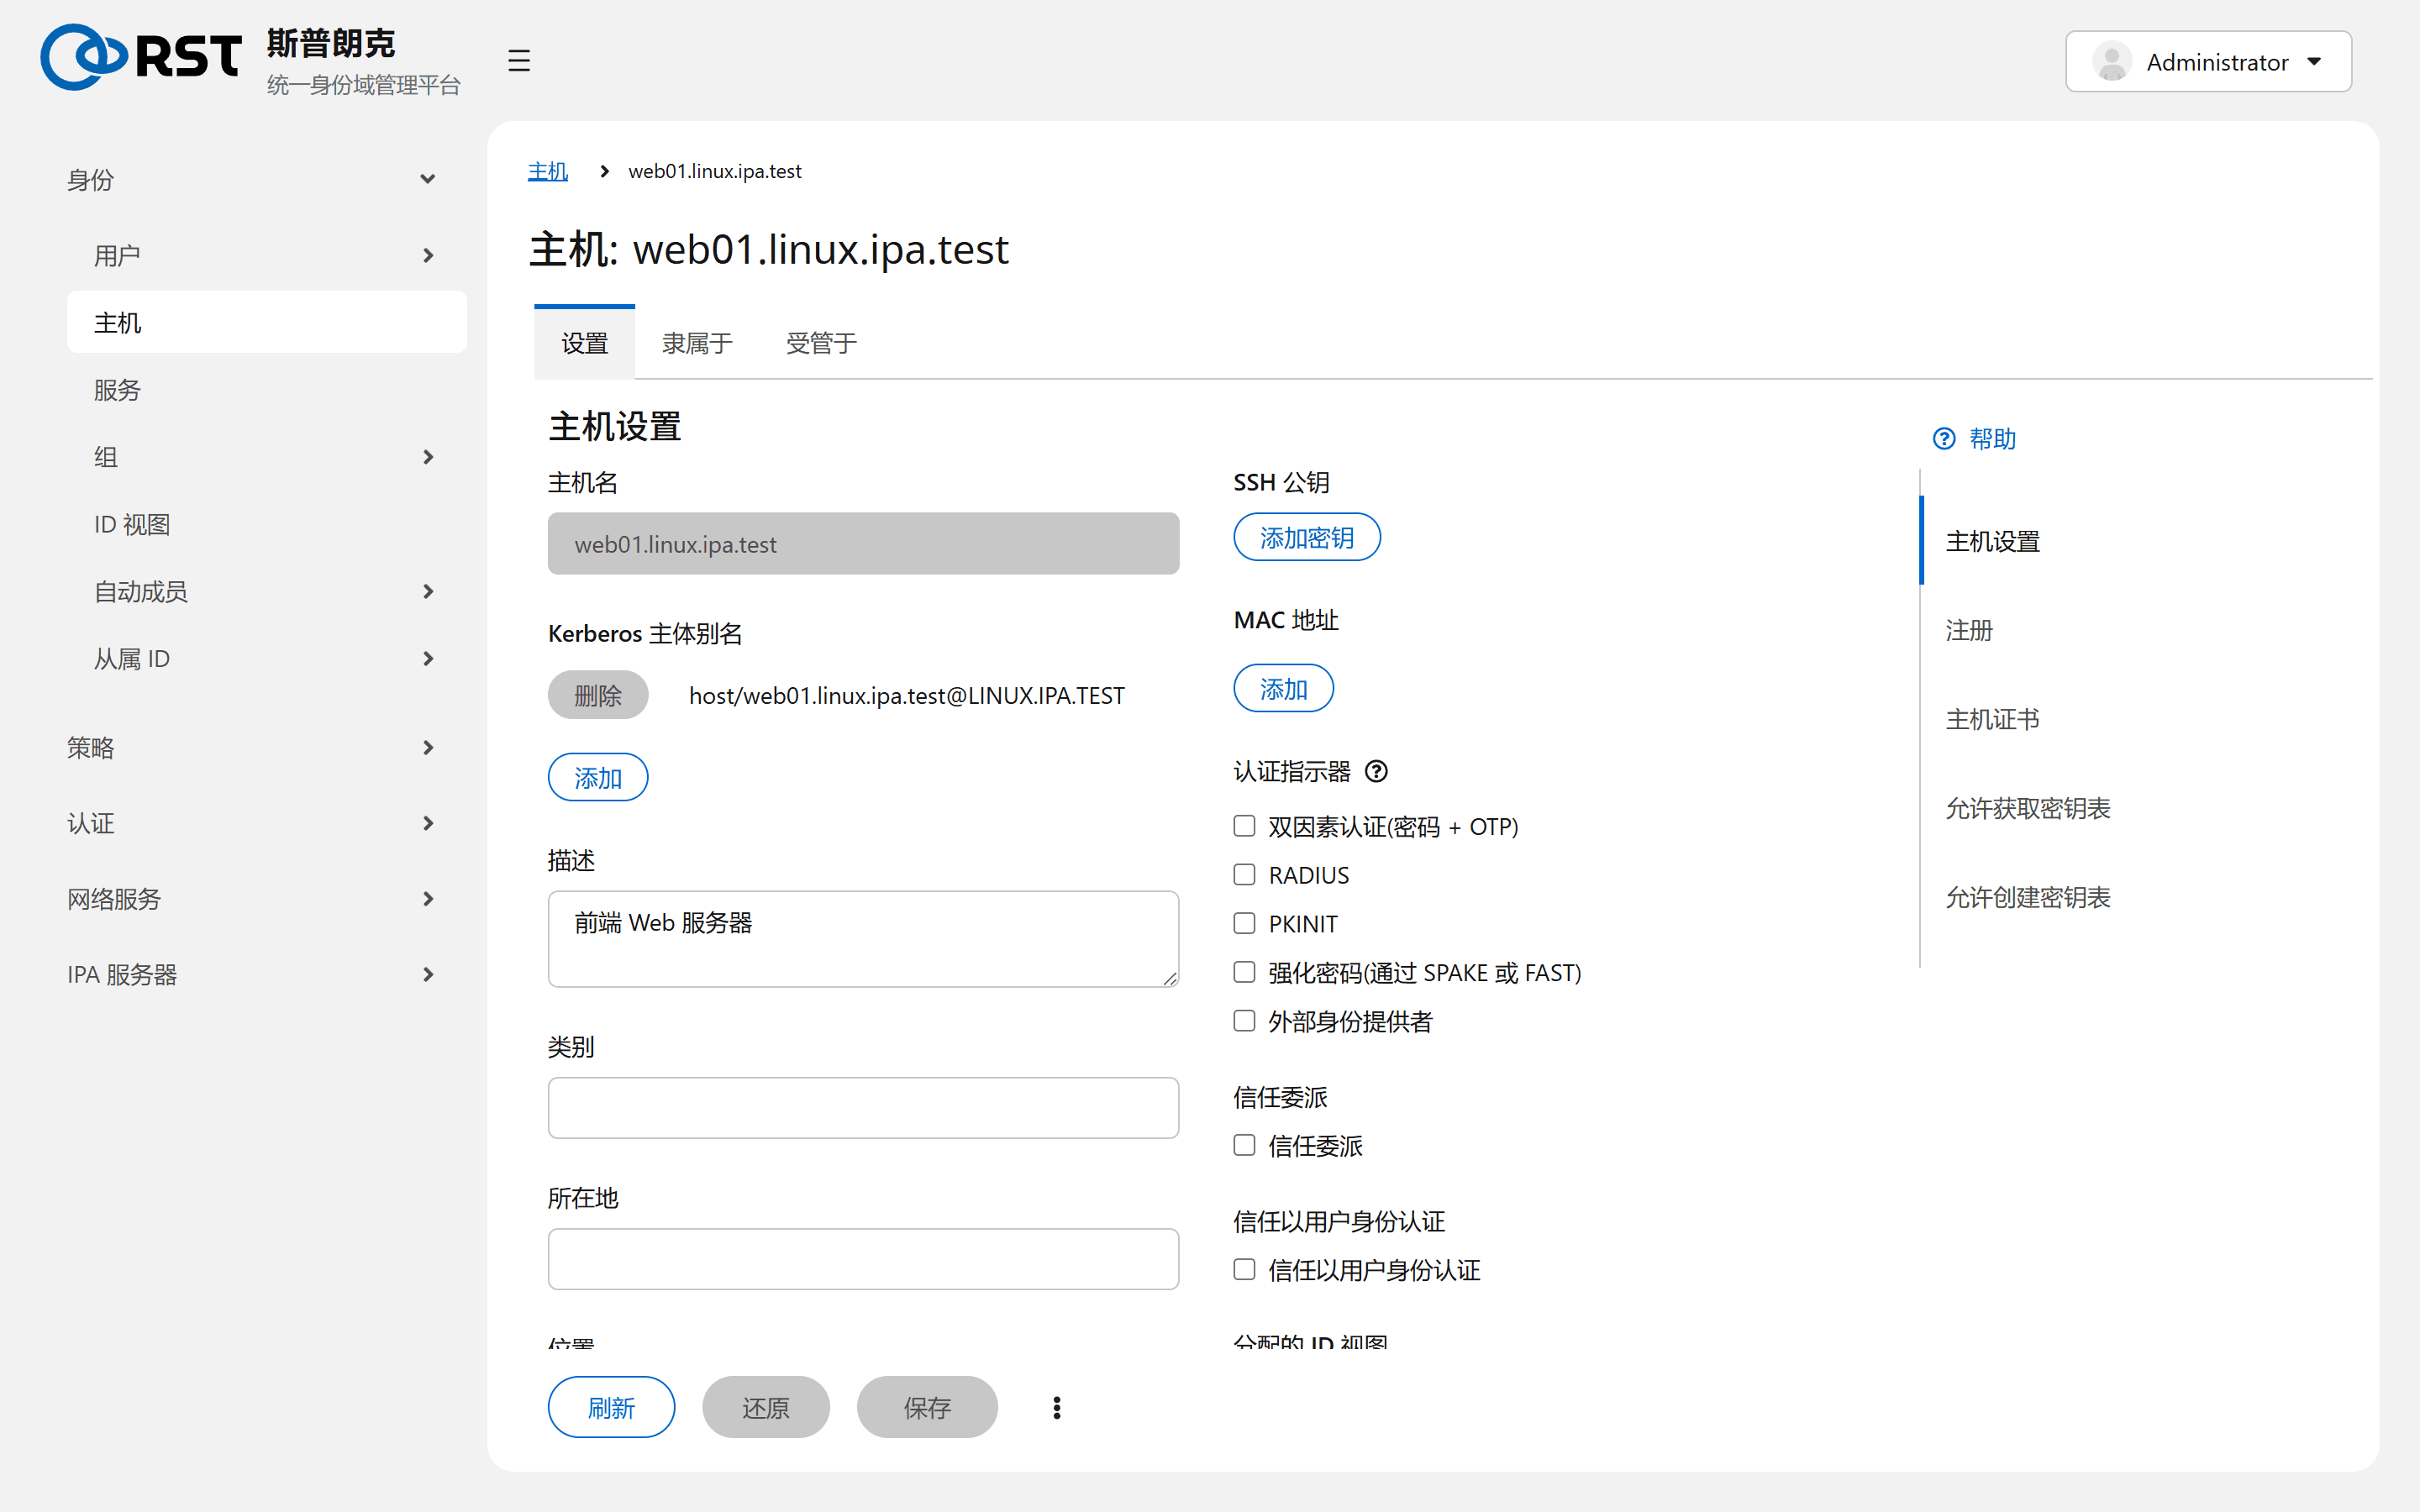Expand the 组 submenu
This screenshot has width=2420, height=1512.
tap(267, 457)
